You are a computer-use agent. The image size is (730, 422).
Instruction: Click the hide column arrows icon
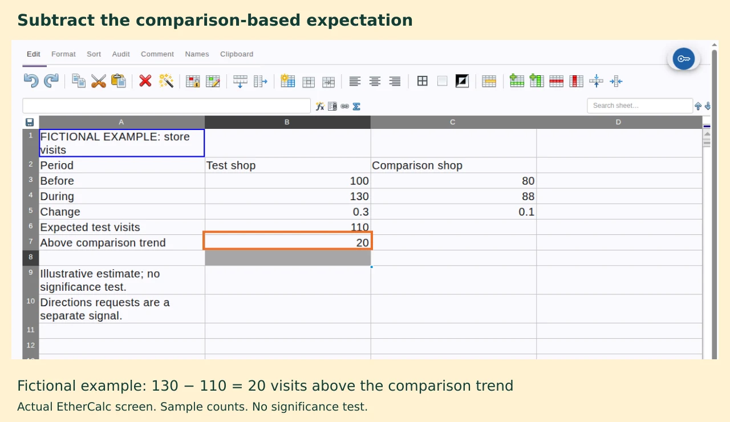point(616,81)
